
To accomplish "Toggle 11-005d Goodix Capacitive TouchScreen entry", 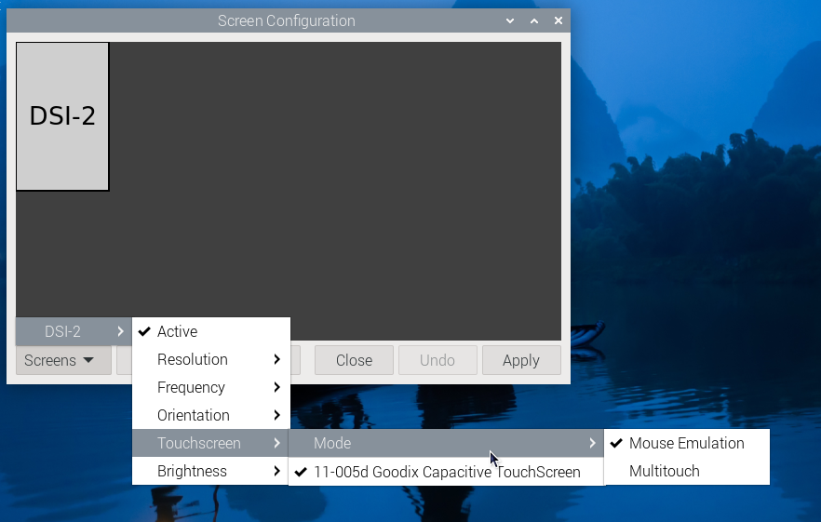I will (446, 472).
